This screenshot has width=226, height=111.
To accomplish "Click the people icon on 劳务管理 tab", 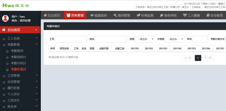I will (x=68, y=15).
